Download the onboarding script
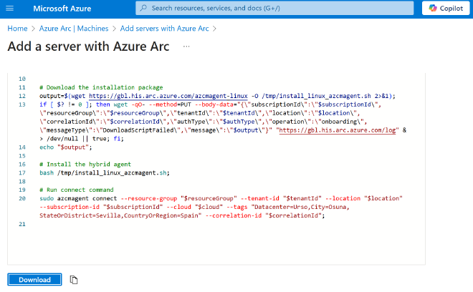The height and width of the screenshot is (292, 473). point(34,280)
